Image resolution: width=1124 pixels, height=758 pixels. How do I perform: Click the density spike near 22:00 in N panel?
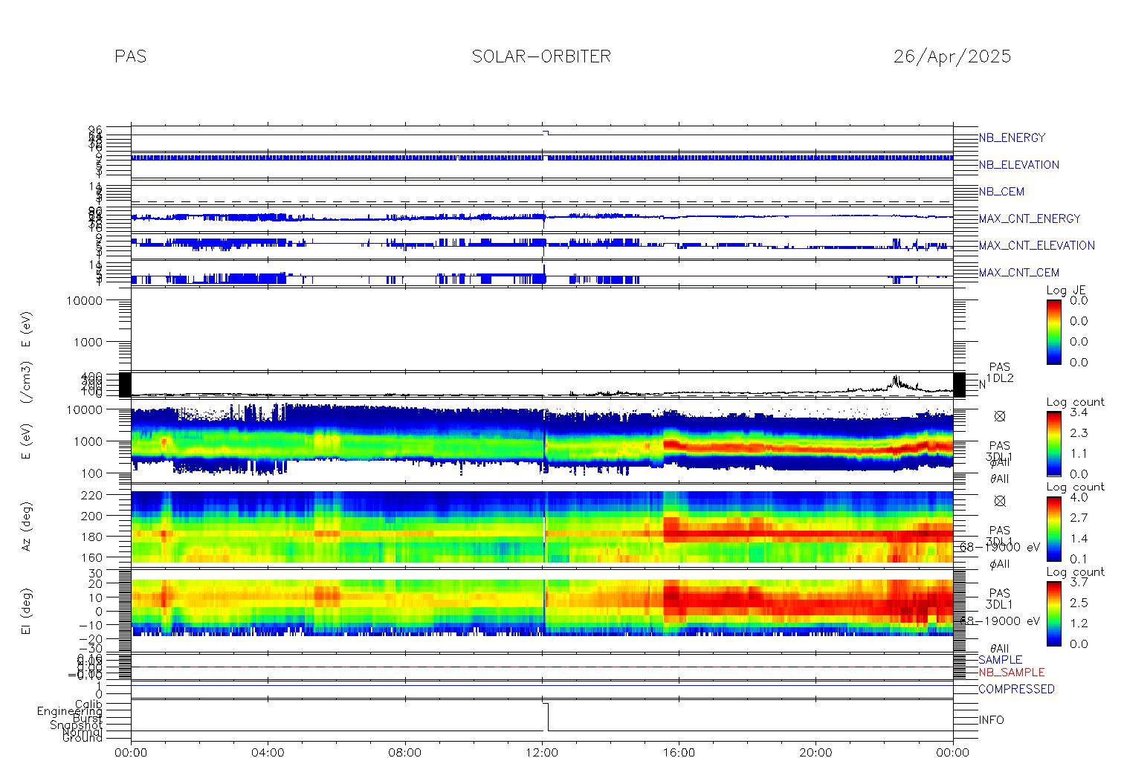click(x=896, y=382)
